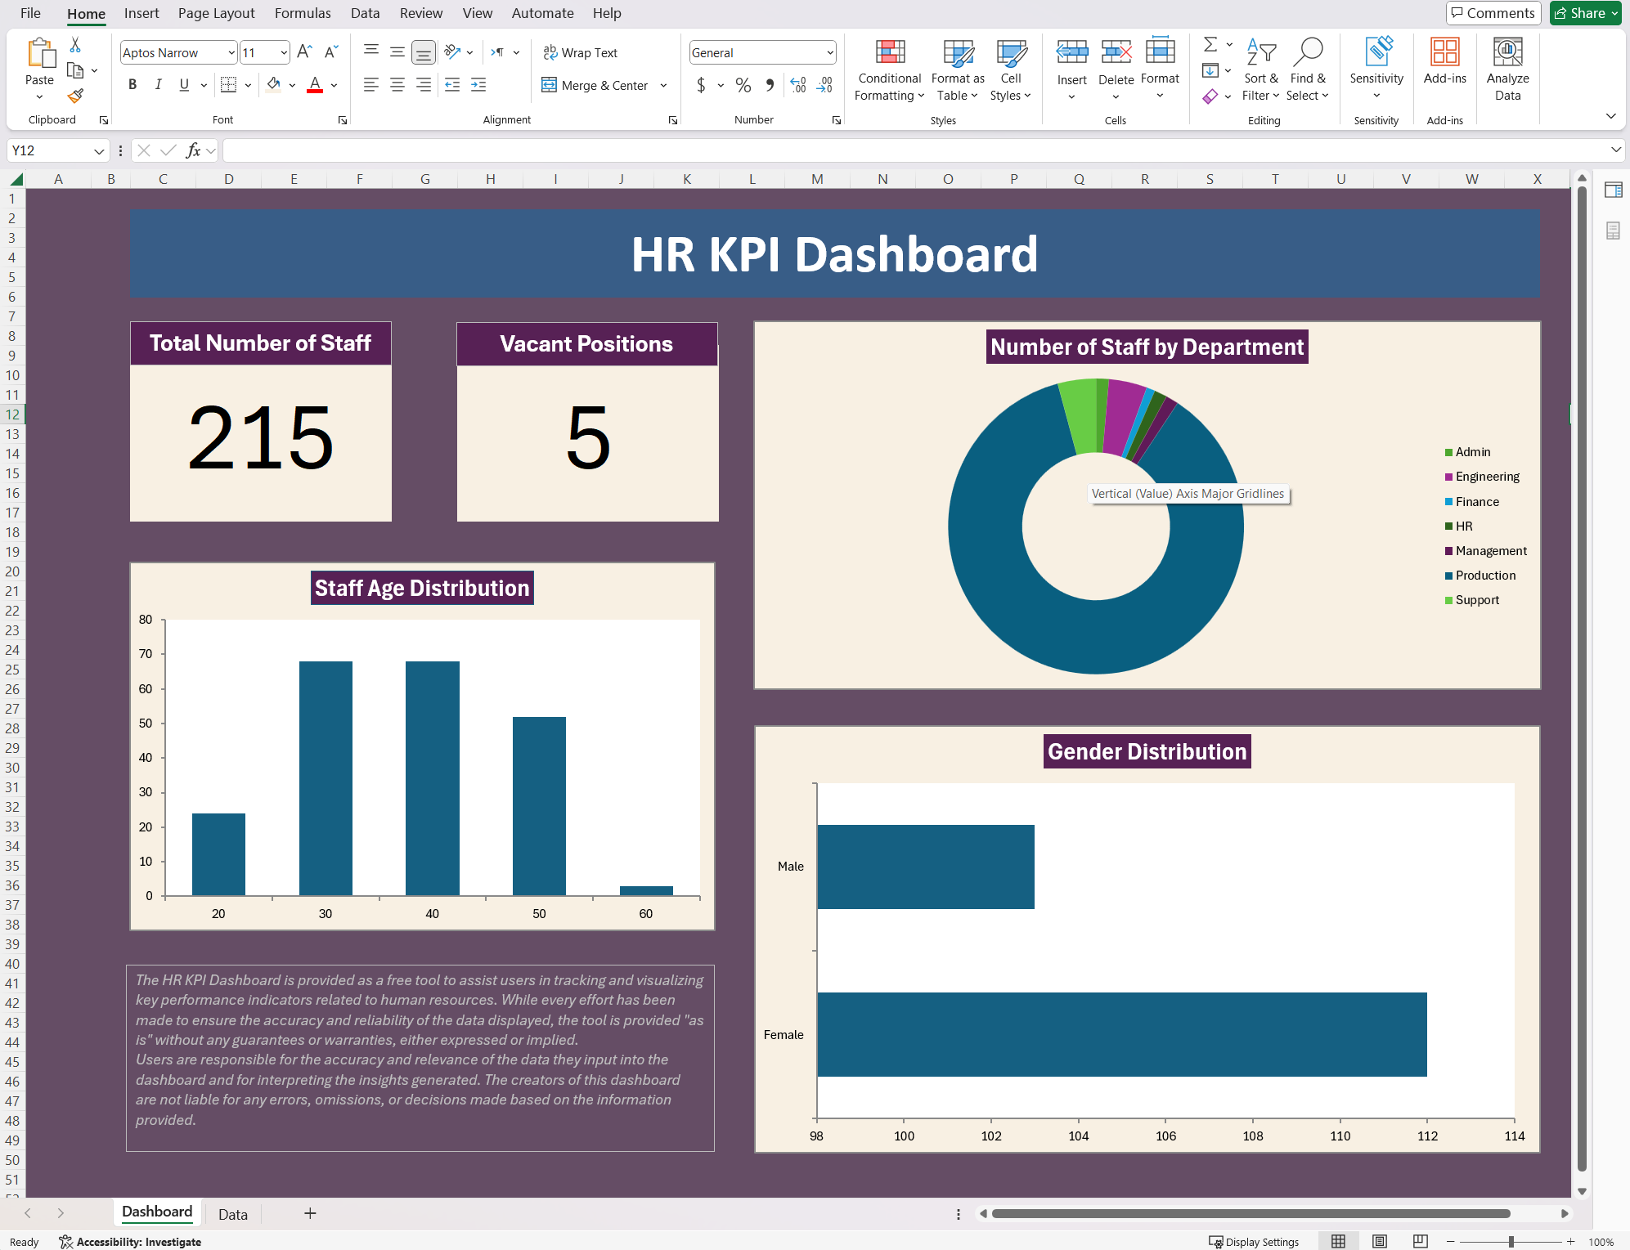Open the Data sheet tab
This screenshot has width=1630, height=1250.
pyautogui.click(x=232, y=1214)
